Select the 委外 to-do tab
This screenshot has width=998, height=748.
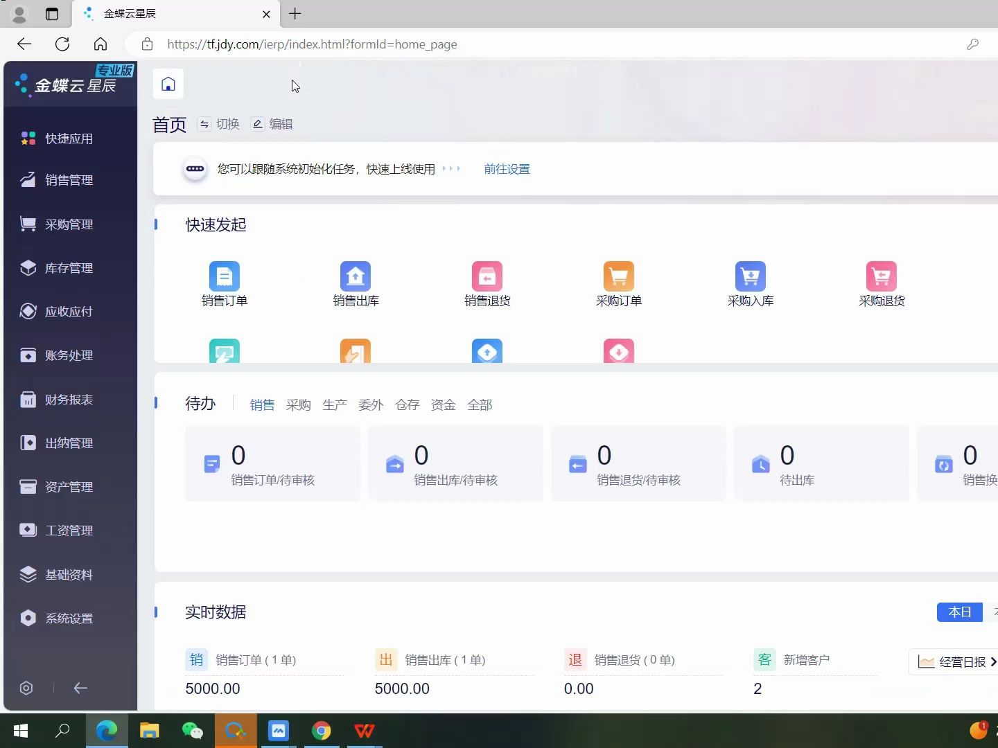[371, 404]
